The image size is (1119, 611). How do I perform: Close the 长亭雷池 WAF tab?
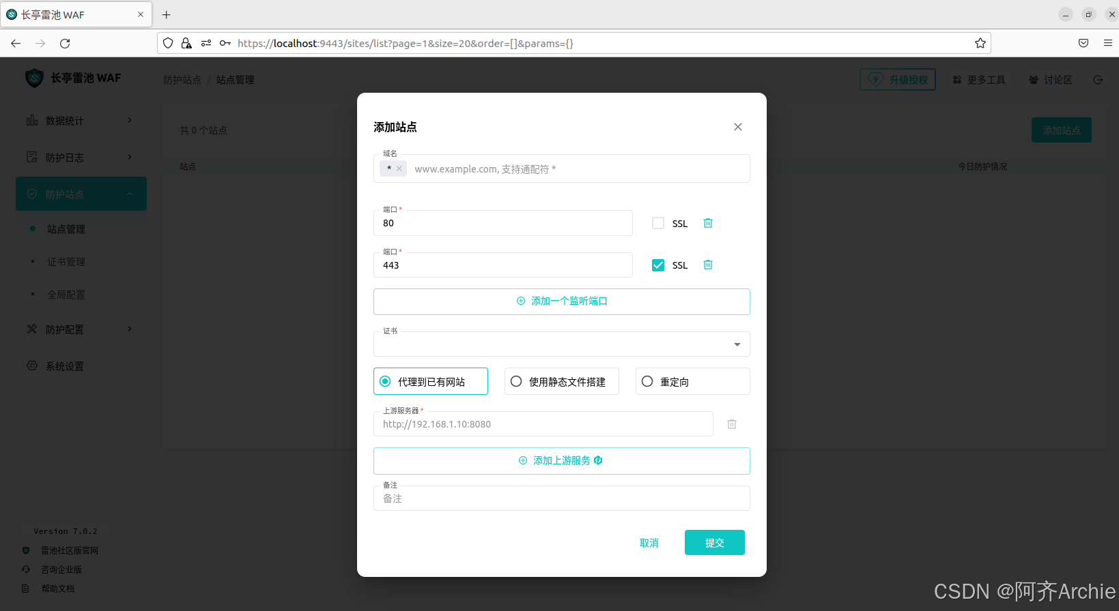141,14
